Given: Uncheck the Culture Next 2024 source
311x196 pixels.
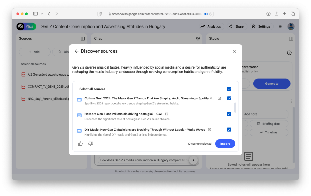Looking at the screenshot, I should [229, 98].
